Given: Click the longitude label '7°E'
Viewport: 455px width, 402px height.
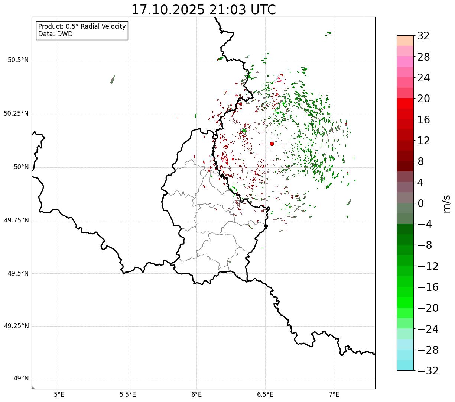Looking at the screenshot, I should pos(334,395).
